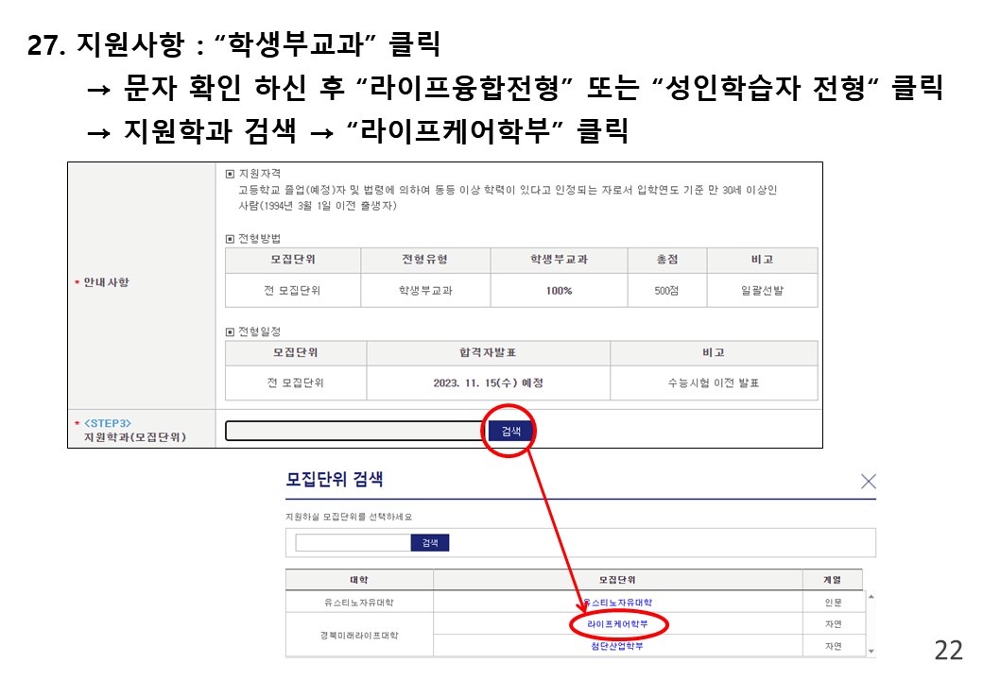Click the 100% cell under 학생부교과
This screenshot has width=983, height=680.
click(559, 291)
